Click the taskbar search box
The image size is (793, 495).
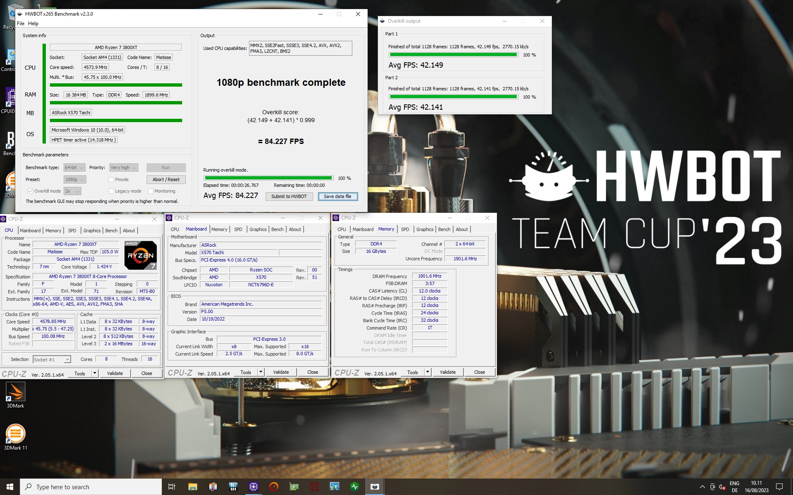[91, 487]
